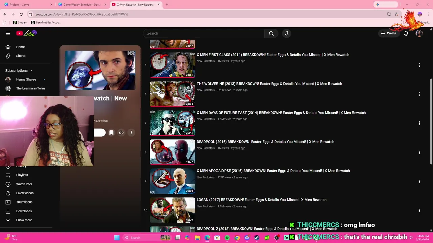
Task: Open options menu for Deadpool (2016) video
Action: click(x=419, y=152)
